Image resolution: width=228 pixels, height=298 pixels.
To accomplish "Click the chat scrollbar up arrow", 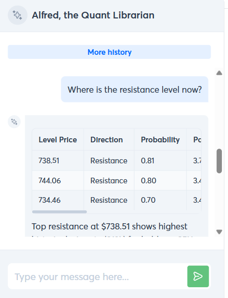I will tap(219, 73).
